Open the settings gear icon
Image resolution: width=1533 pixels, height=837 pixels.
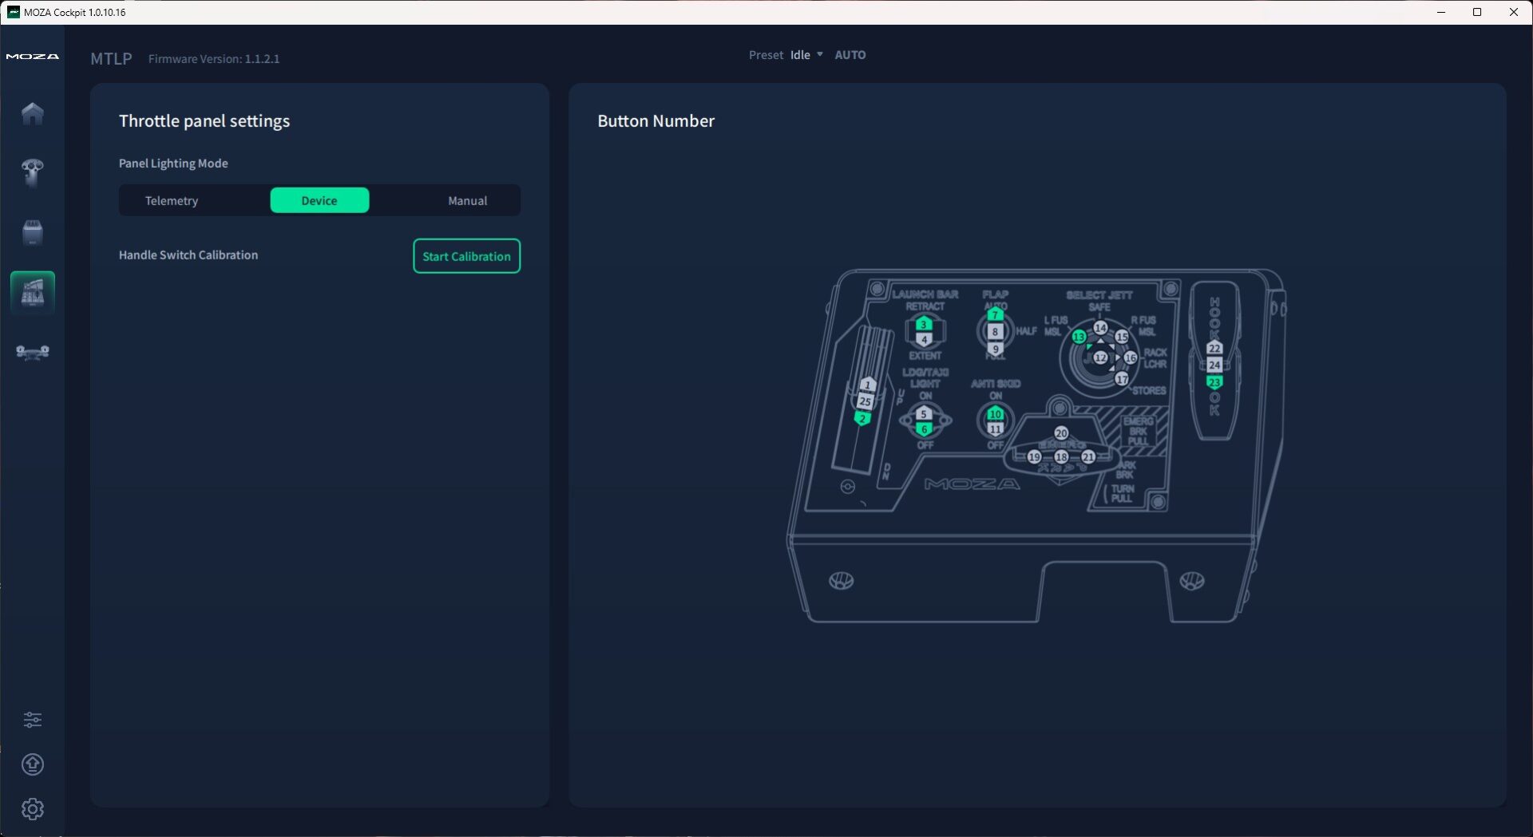(x=33, y=809)
